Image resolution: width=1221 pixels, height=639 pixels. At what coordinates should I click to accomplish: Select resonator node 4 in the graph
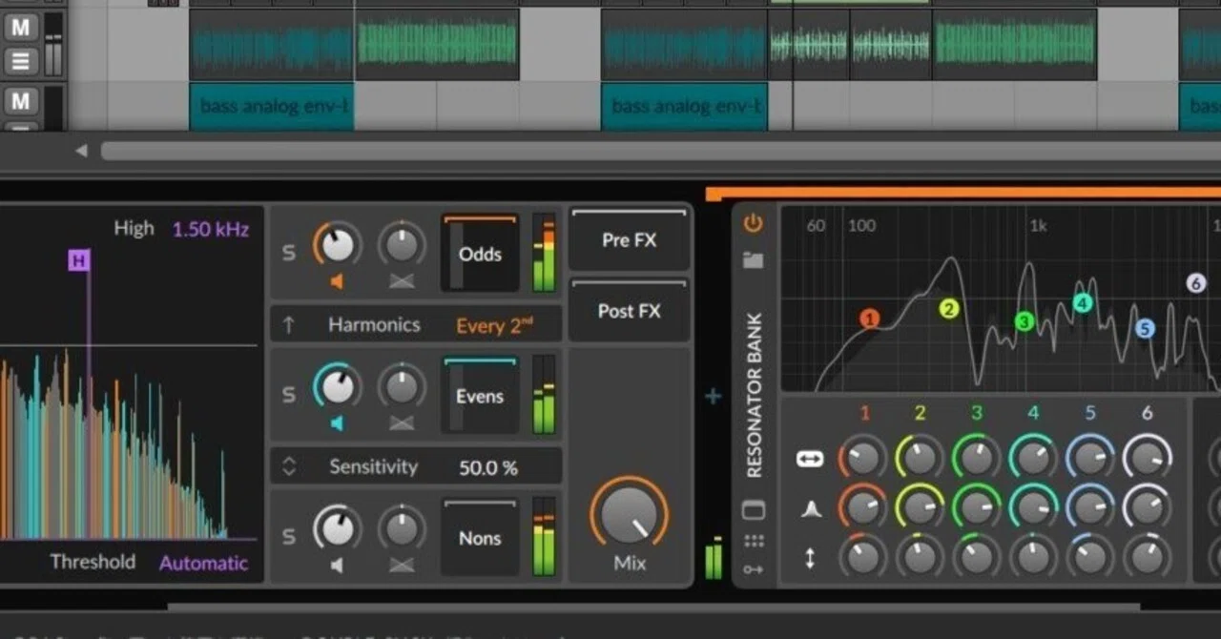1082,303
